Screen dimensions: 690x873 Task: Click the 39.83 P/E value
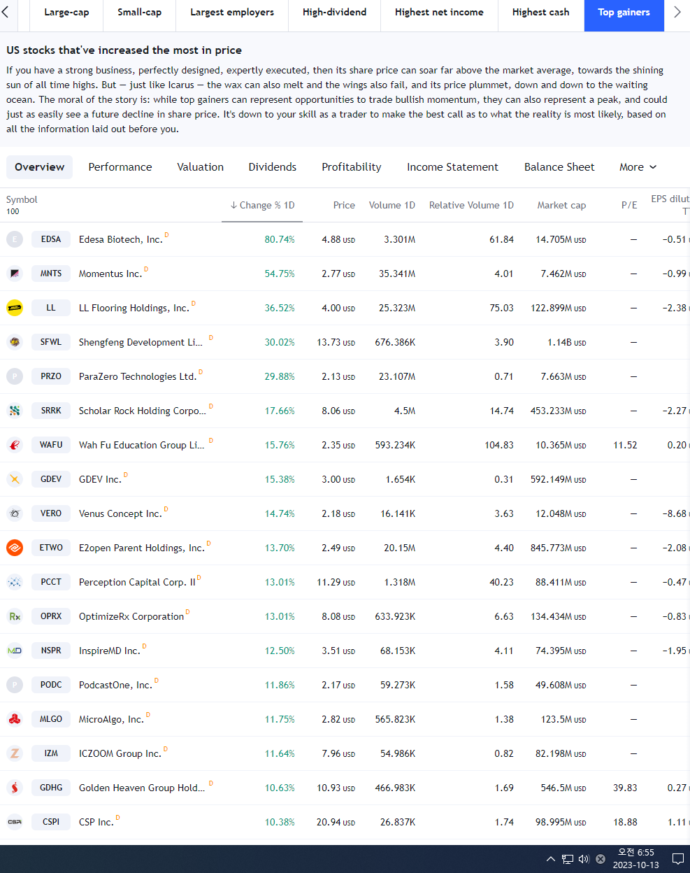(625, 788)
